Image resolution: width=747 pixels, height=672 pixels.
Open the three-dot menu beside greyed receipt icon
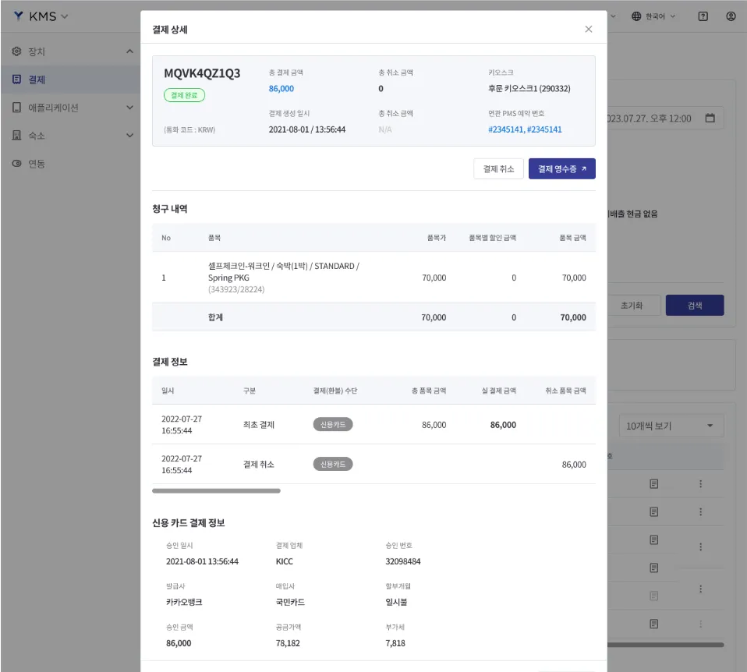[x=700, y=589]
